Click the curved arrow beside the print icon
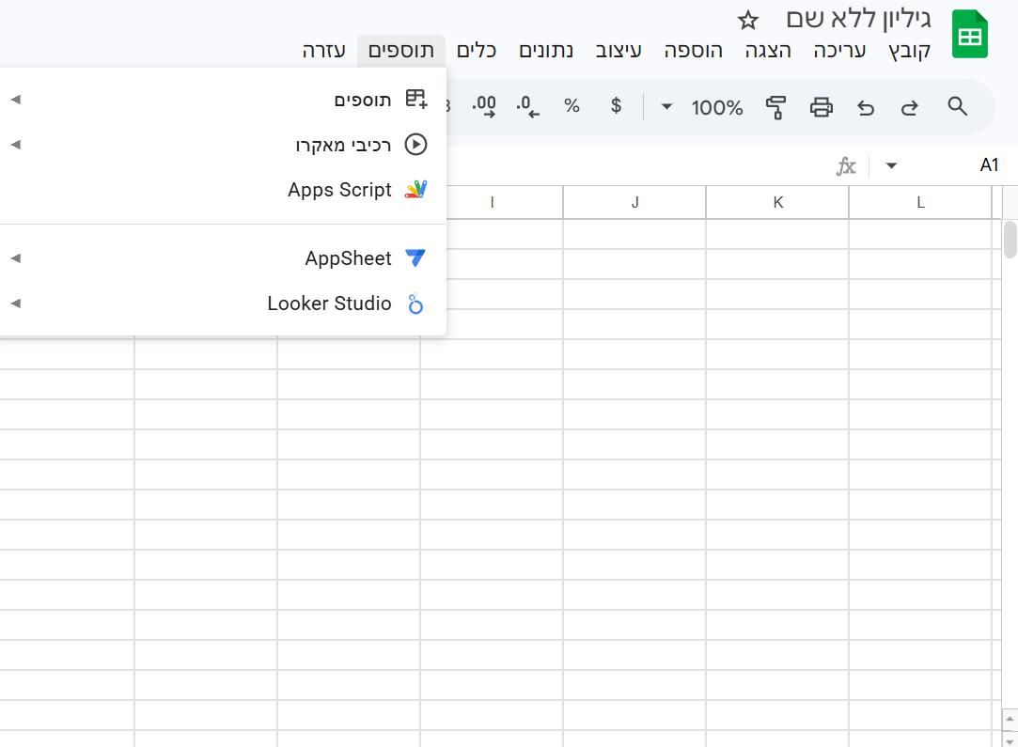The image size is (1018, 747). (x=866, y=107)
